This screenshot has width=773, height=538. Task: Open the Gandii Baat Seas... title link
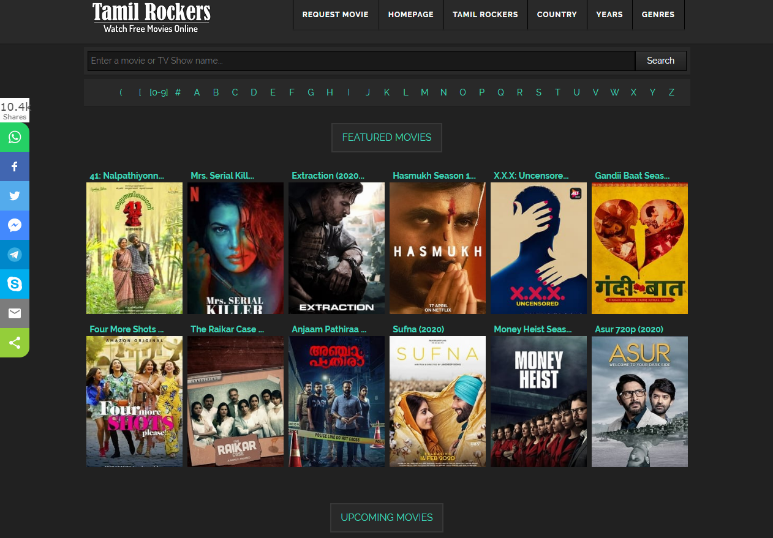click(x=632, y=176)
